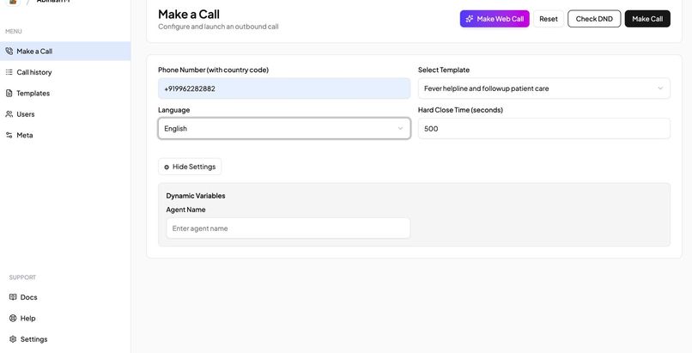Viewport: 692px width, 353px height.
Task: Click the list icon beside Call history
Action: coord(9,72)
